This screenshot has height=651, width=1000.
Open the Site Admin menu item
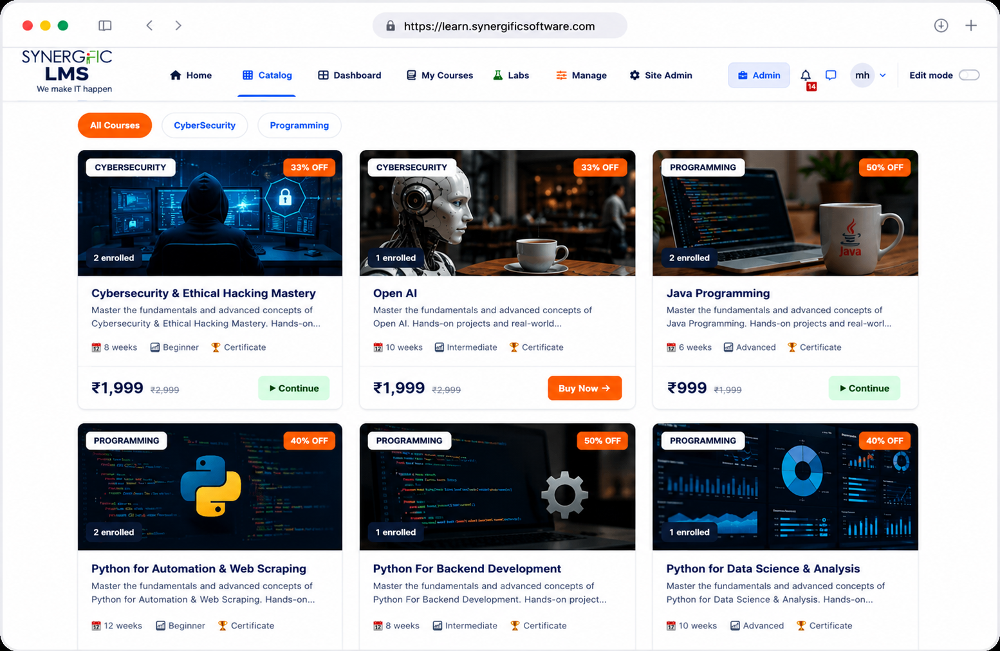[x=661, y=75]
